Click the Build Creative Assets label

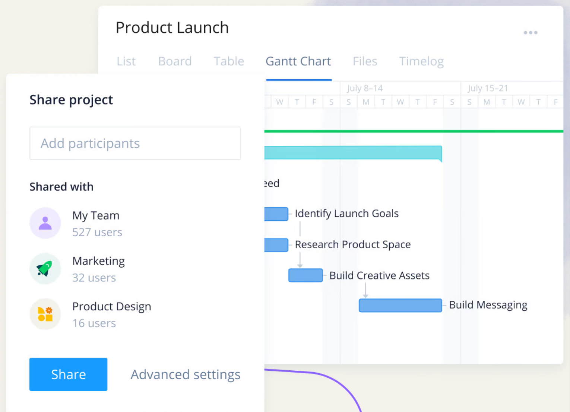tap(380, 275)
